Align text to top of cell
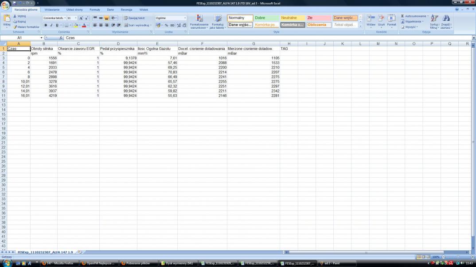476x267 pixels. [95, 18]
